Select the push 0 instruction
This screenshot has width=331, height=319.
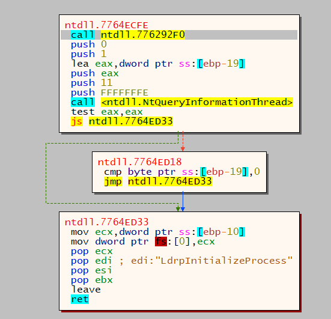coord(89,44)
